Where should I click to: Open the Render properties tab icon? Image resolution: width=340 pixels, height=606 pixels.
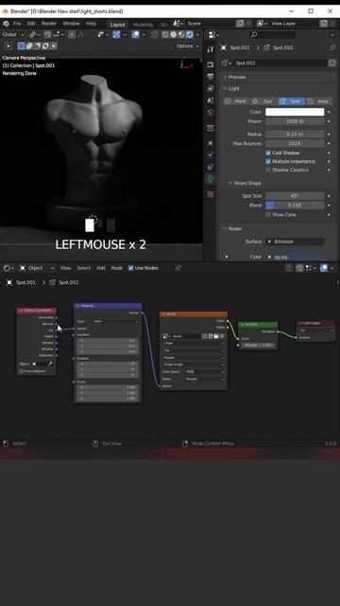click(x=210, y=64)
